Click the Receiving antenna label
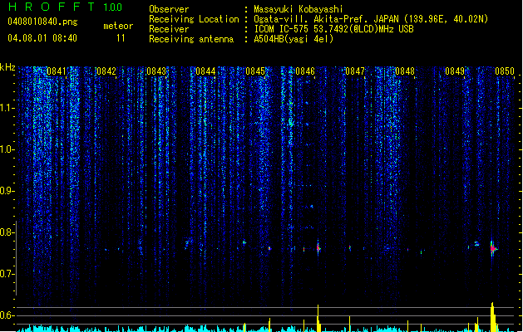 point(191,39)
